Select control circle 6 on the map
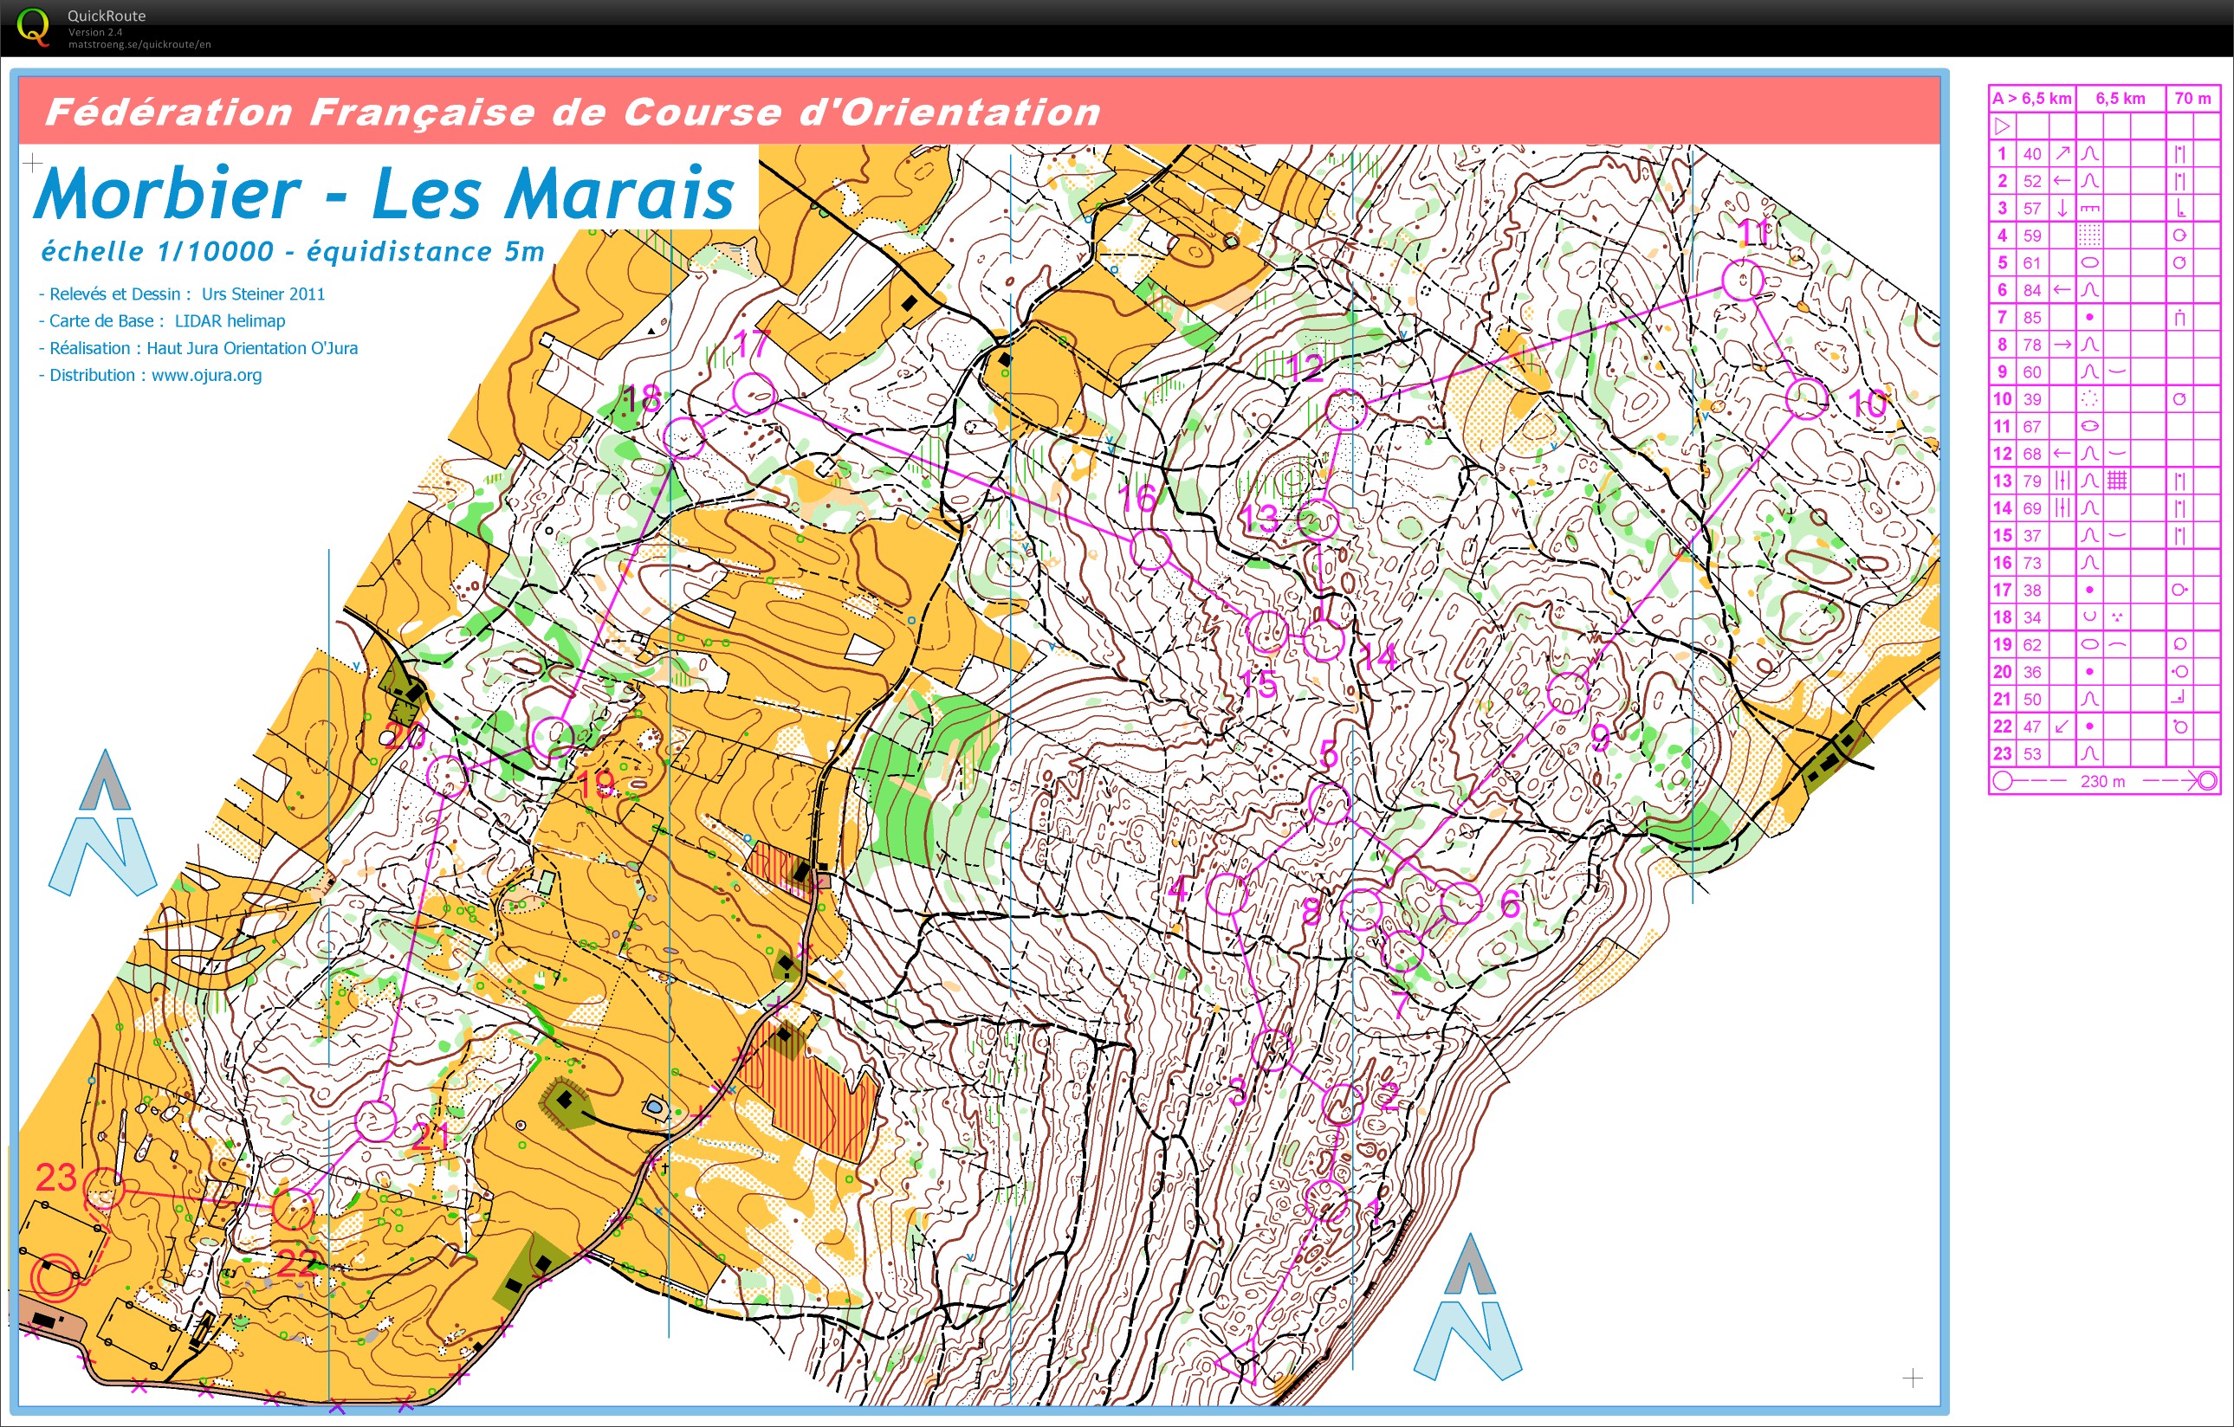 (1461, 902)
